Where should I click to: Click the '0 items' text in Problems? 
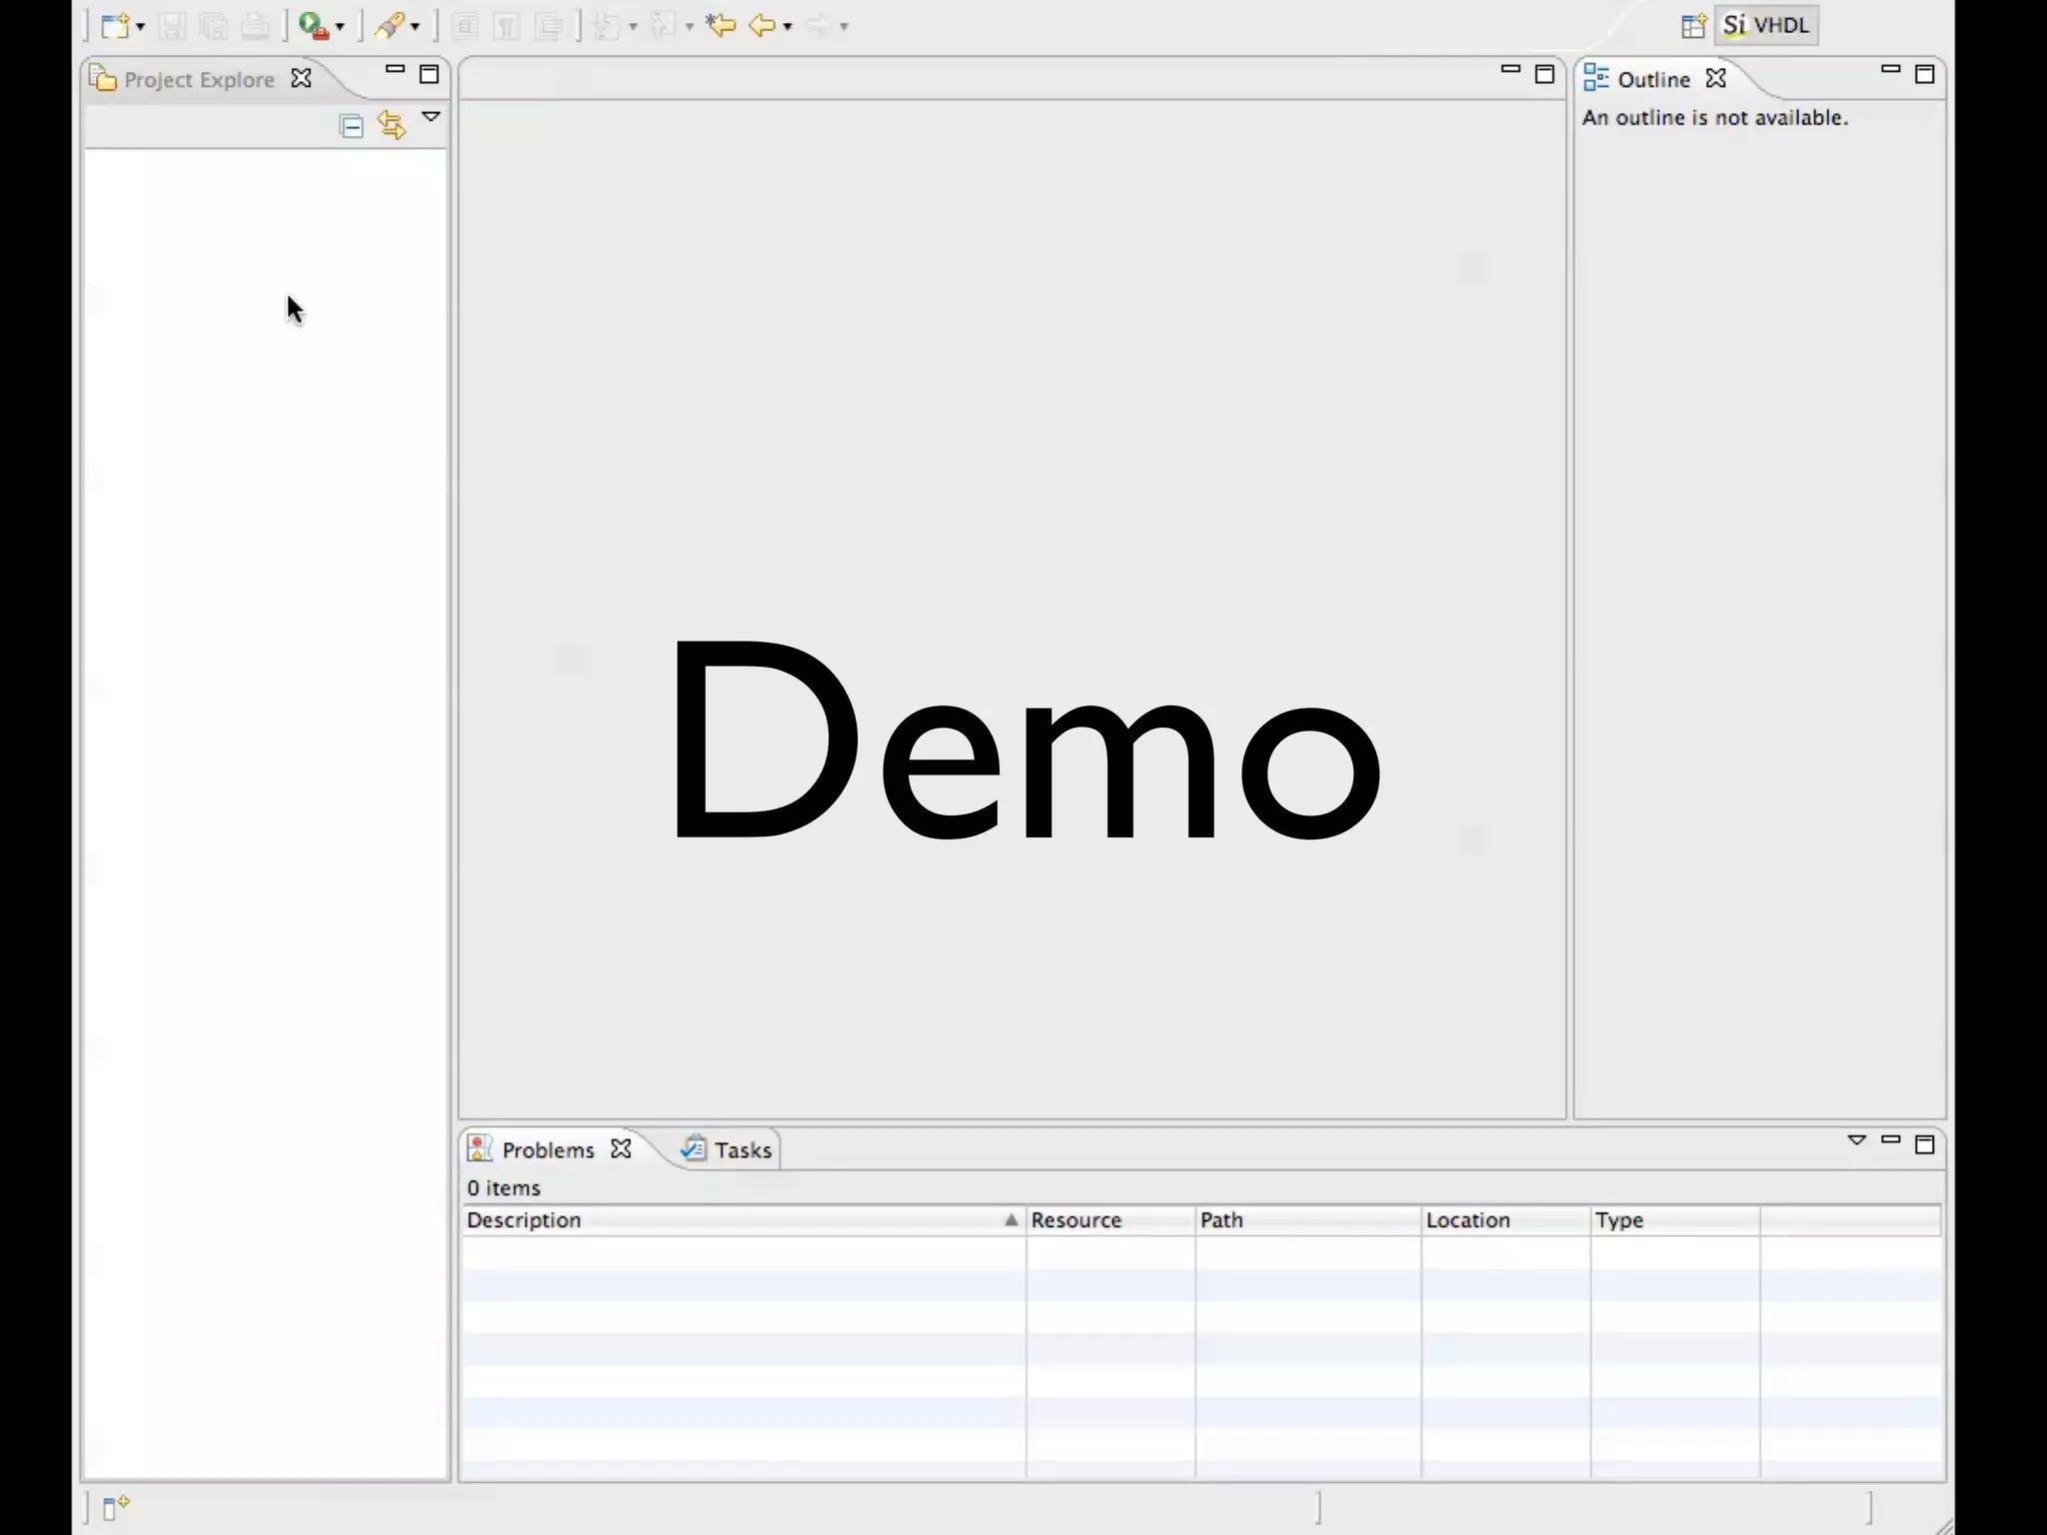[504, 1188]
